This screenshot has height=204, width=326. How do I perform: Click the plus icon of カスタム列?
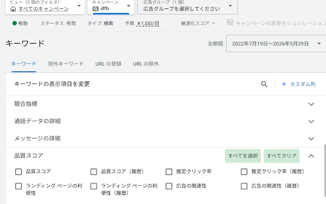pyautogui.click(x=284, y=84)
